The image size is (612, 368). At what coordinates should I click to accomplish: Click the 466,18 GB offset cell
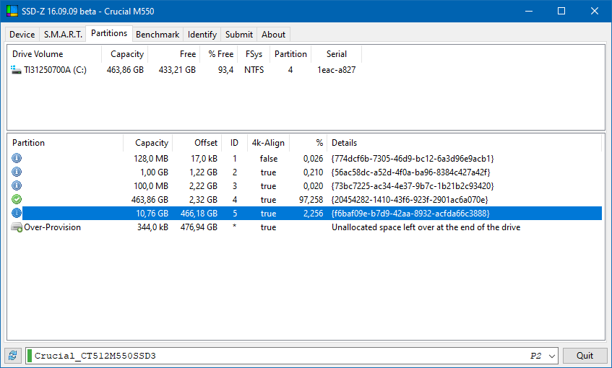(x=199, y=214)
